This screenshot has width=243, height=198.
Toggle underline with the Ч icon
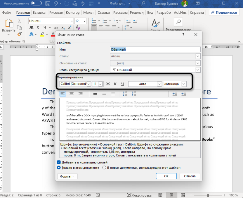pos(123,84)
